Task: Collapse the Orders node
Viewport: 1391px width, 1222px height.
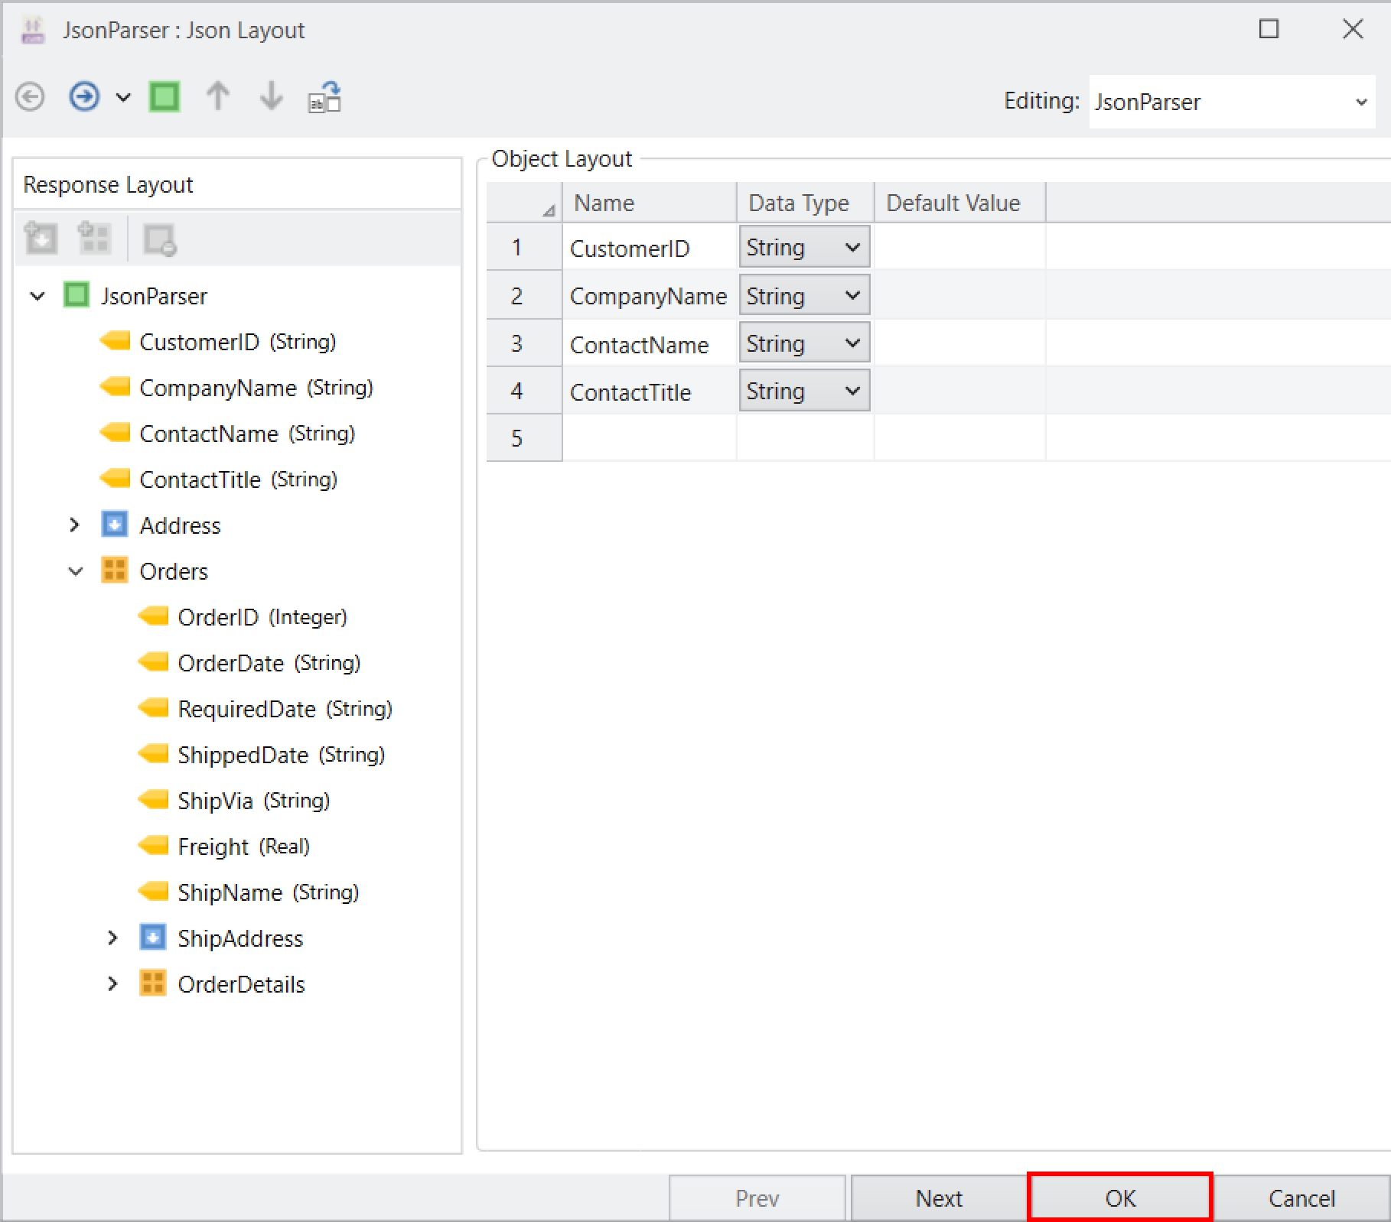Action: click(75, 571)
